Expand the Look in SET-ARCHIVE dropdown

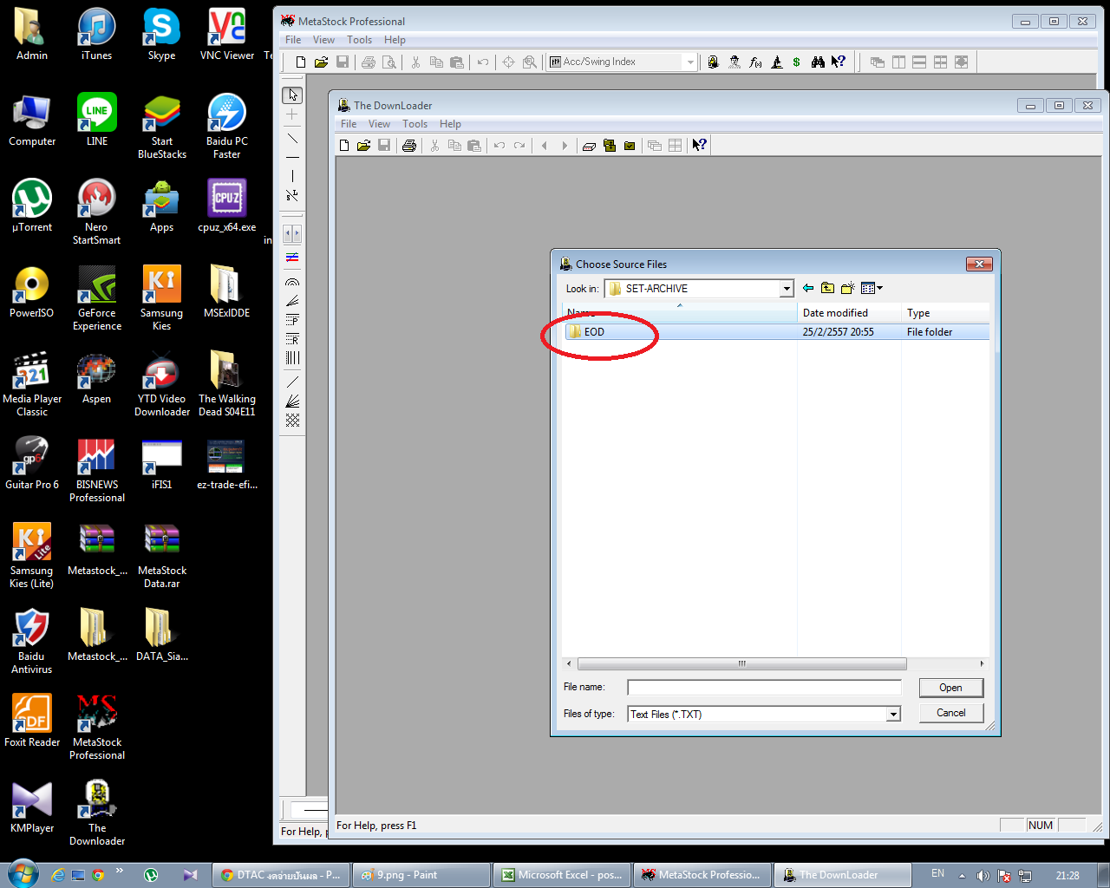coord(787,288)
